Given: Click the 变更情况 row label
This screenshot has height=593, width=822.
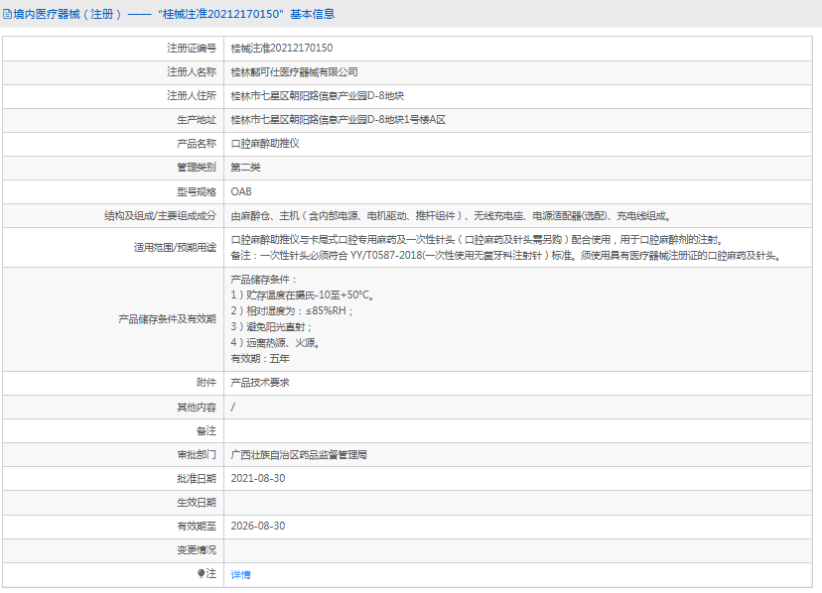Looking at the screenshot, I should pyautogui.click(x=196, y=550).
